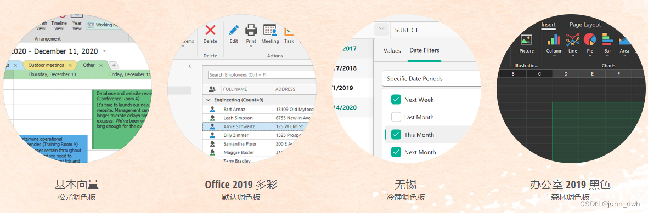Open the green Database and website appointment
648x213 pixels.
click(122, 120)
